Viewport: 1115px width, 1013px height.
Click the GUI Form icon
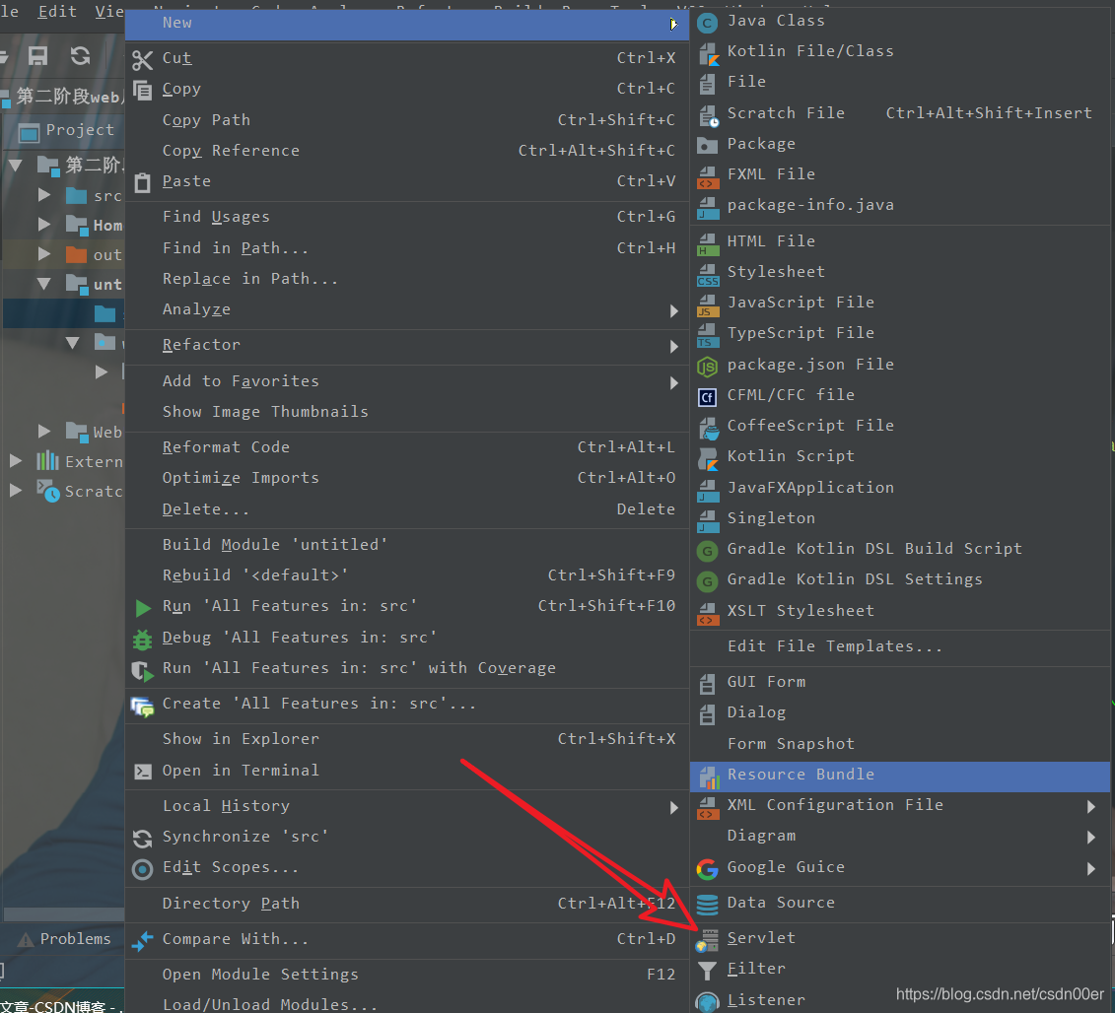pyautogui.click(x=707, y=684)
